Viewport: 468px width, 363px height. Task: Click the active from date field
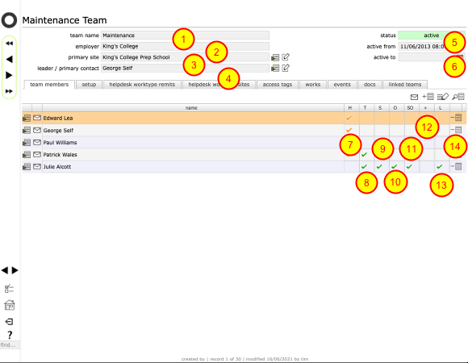click(432, 47)
